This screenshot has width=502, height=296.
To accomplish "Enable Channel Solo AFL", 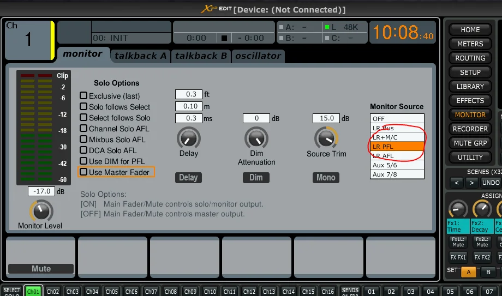I will [x=83, y=128].
